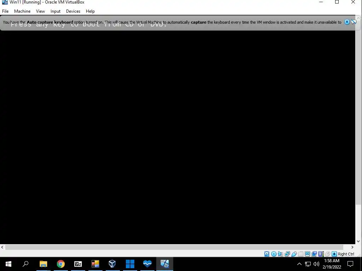Click the recording status icon

coord(314,254)
